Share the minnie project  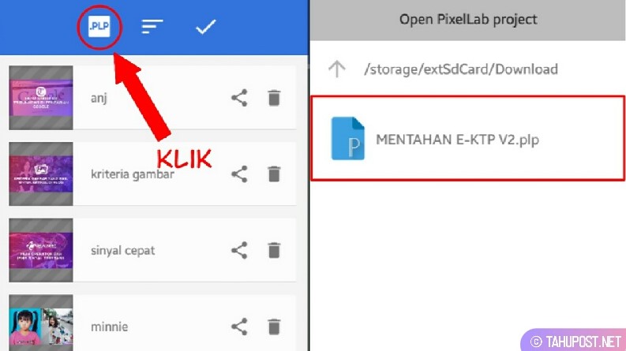[x=239, y=327]
